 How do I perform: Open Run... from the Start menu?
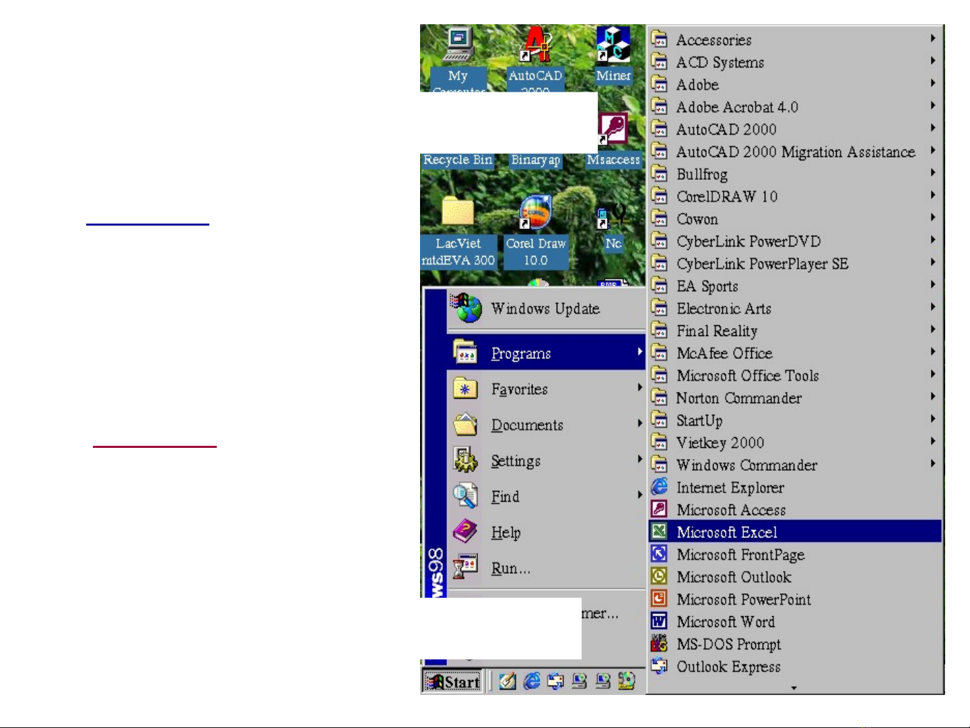point(511,568)
